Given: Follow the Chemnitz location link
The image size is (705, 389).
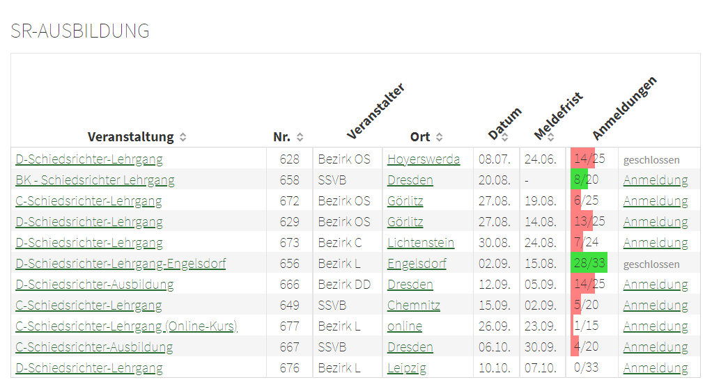Looking at the screenshot, I should coord(414,305).
